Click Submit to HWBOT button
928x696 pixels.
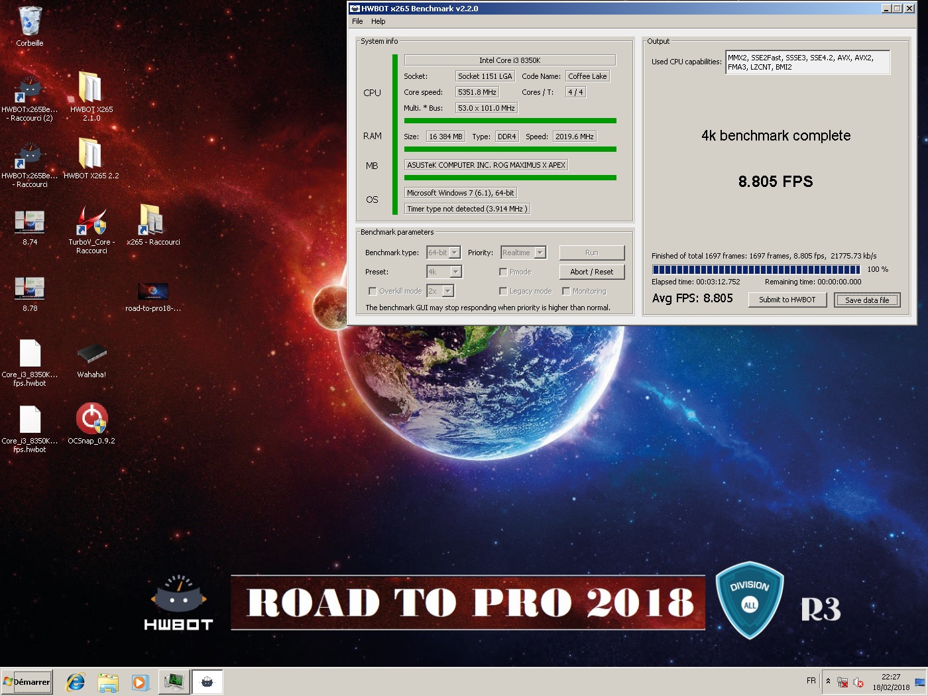click(787, 300)
